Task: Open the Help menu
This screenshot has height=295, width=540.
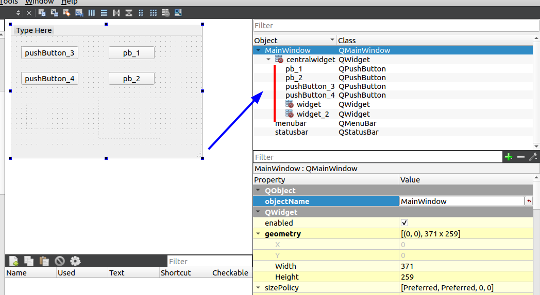Action: (69, 2)
